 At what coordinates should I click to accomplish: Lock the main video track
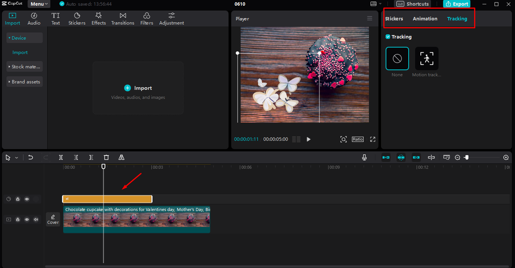tap(18, 219)
